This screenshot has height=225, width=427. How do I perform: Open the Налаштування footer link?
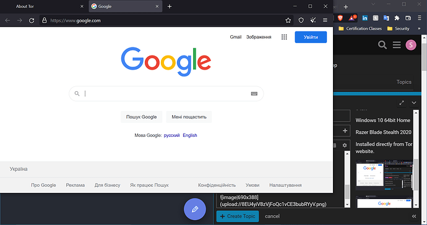pos(285,185)
